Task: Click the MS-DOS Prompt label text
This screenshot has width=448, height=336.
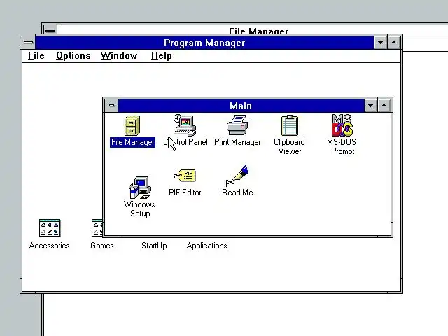Action: (342, 146)
